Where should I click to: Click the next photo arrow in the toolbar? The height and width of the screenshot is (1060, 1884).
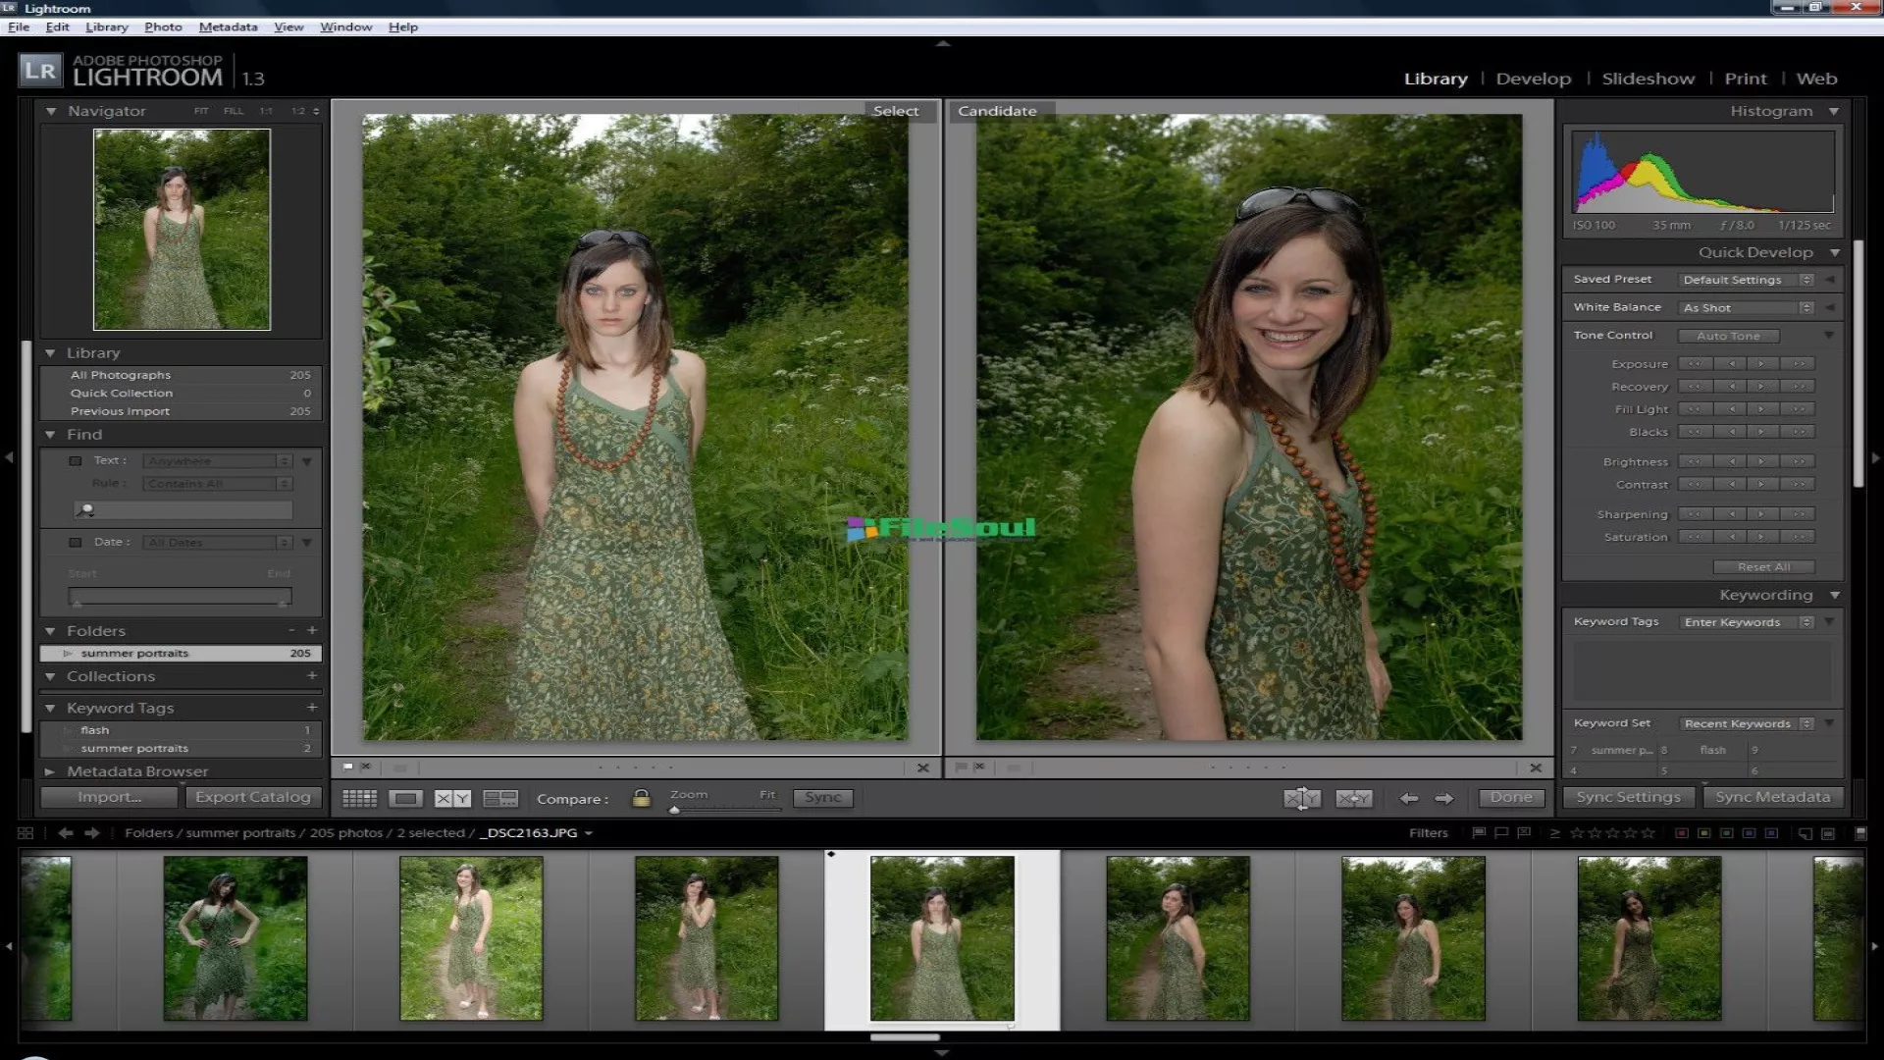1444,798
